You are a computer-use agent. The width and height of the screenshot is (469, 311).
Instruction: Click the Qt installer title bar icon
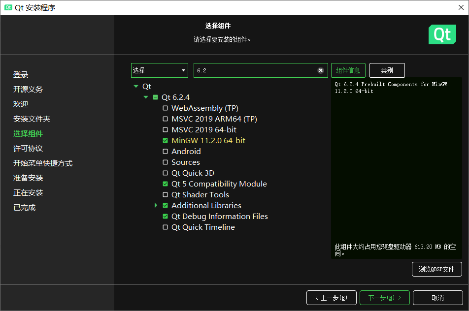click(x=8, y=7)
